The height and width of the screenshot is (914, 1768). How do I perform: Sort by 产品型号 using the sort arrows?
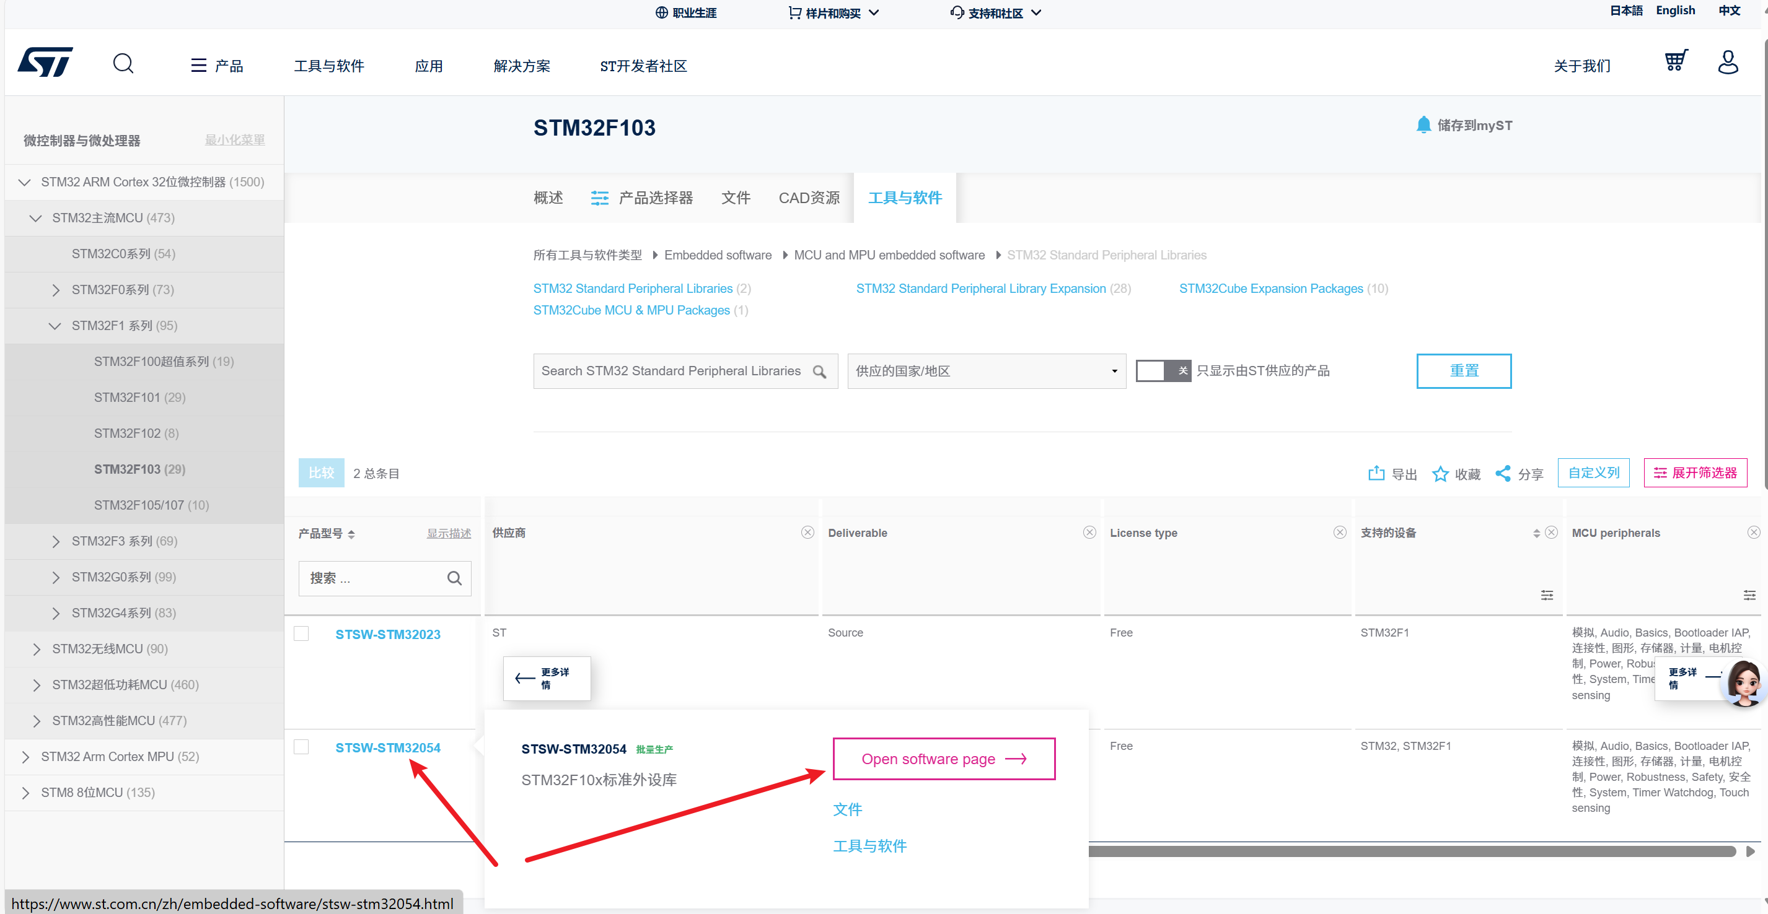(351, 534)
